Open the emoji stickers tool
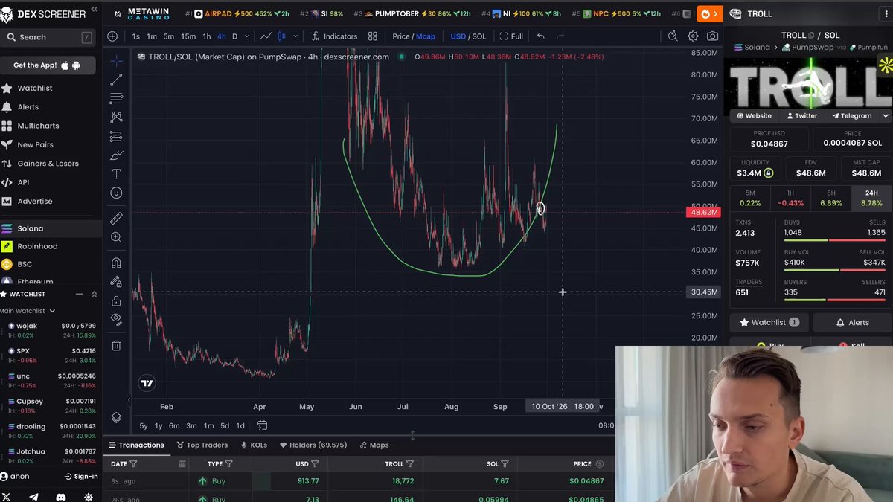This screenshot has height=502, width=893. click(116, 193)
